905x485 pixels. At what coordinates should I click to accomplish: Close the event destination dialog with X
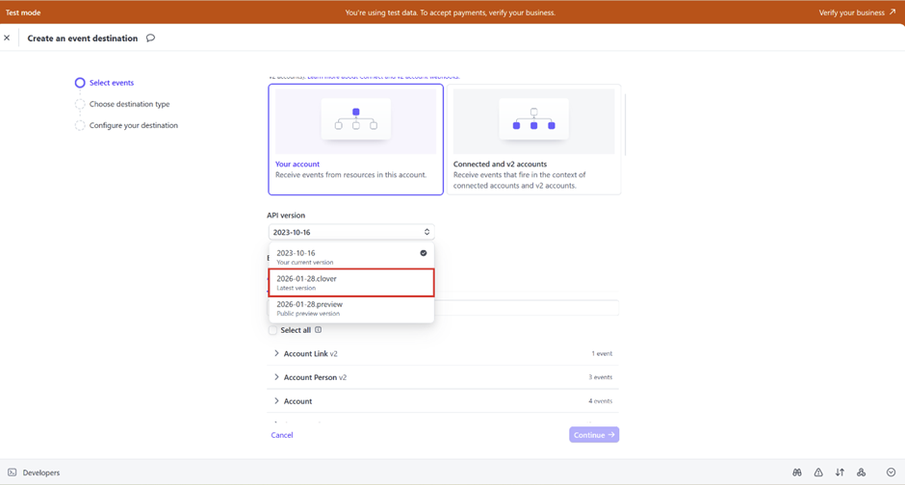tap(7, 38)
